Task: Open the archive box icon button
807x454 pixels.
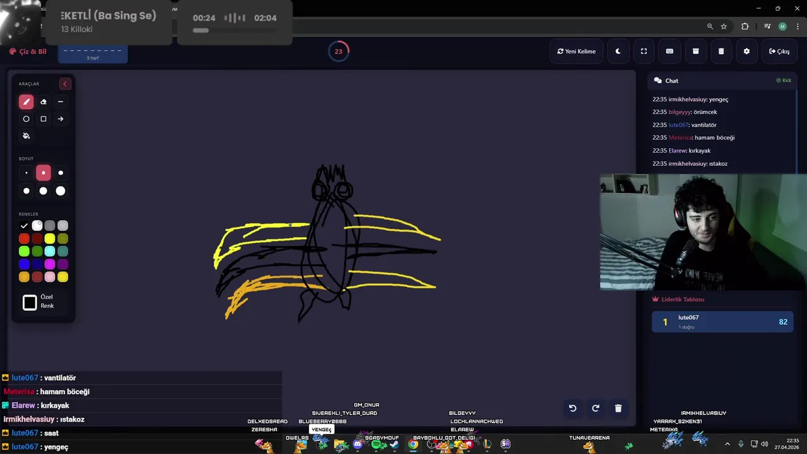Action: [695, 51]
